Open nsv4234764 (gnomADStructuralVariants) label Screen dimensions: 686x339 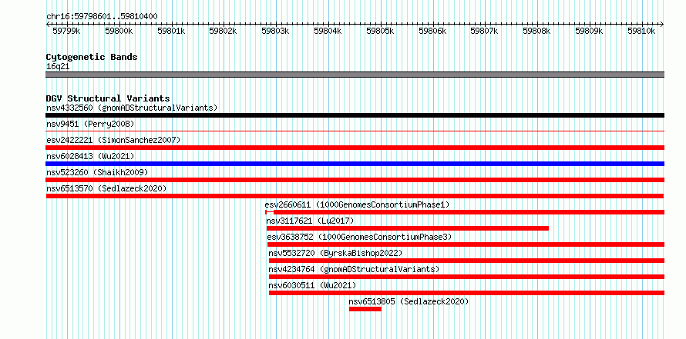point(354,269)
